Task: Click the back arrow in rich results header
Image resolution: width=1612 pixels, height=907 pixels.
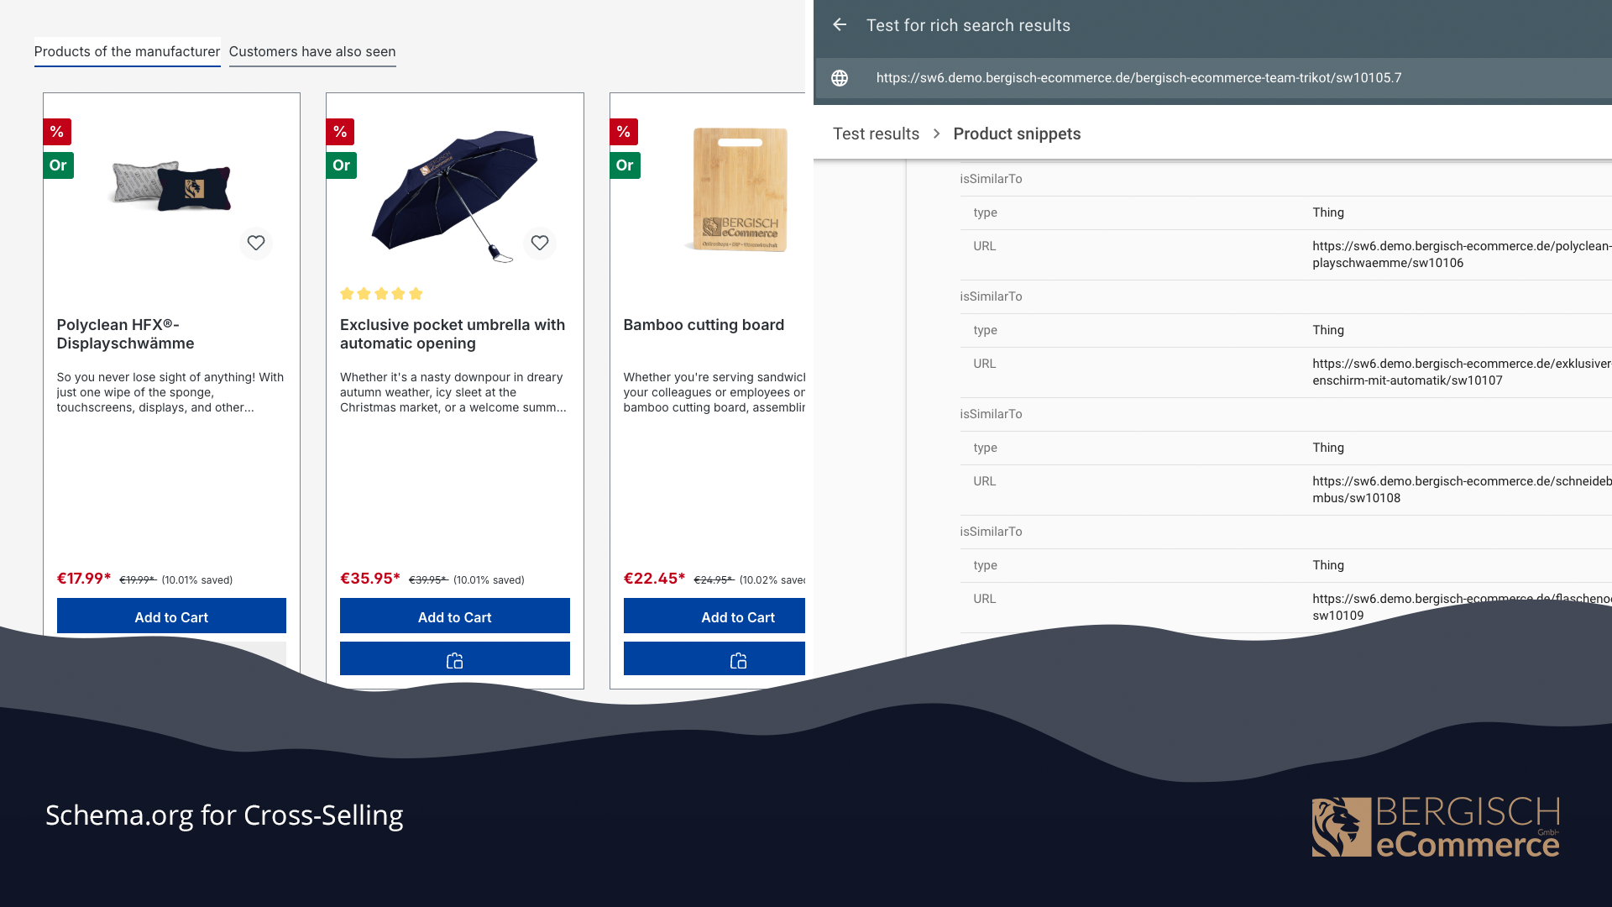Action: pyautogui.click(x=840, y=25)
